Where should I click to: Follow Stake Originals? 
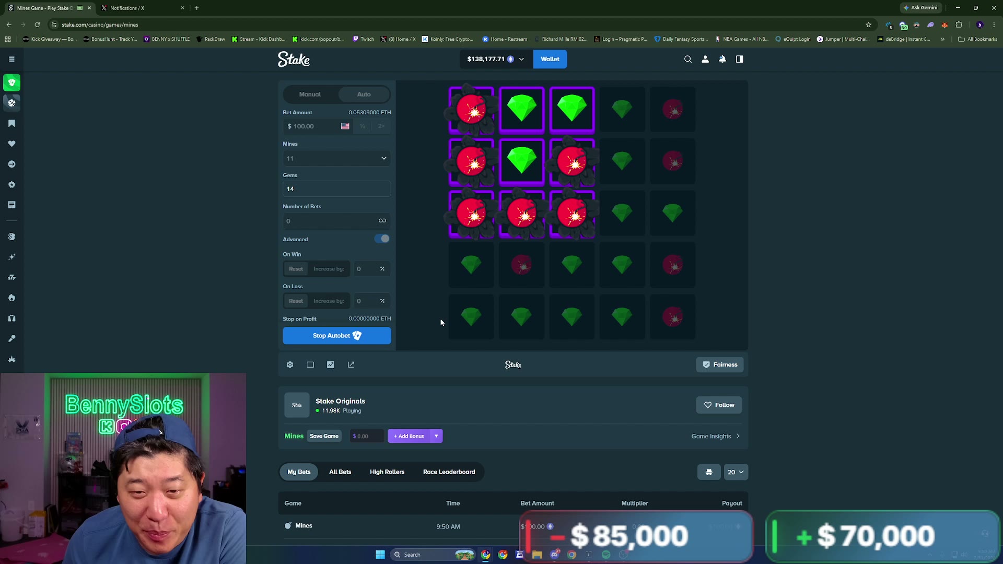point(719,405)
